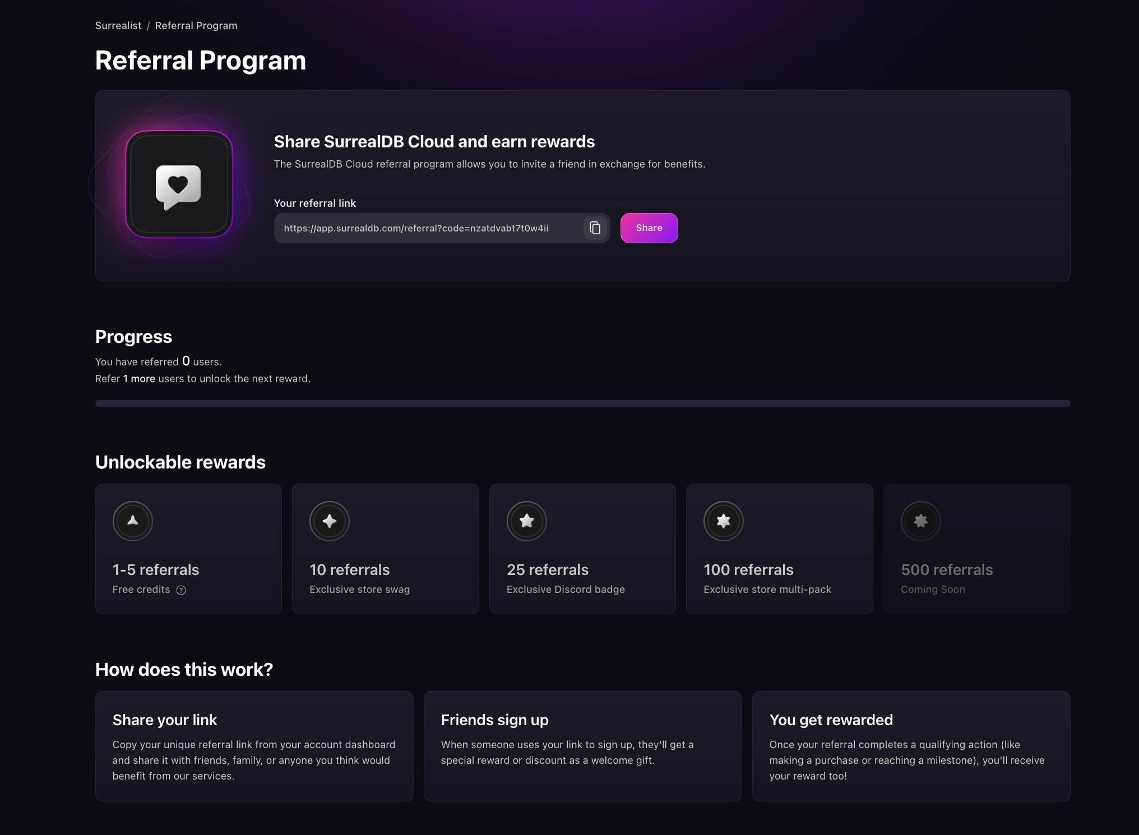Click the referral progress bar

(582, 402)
